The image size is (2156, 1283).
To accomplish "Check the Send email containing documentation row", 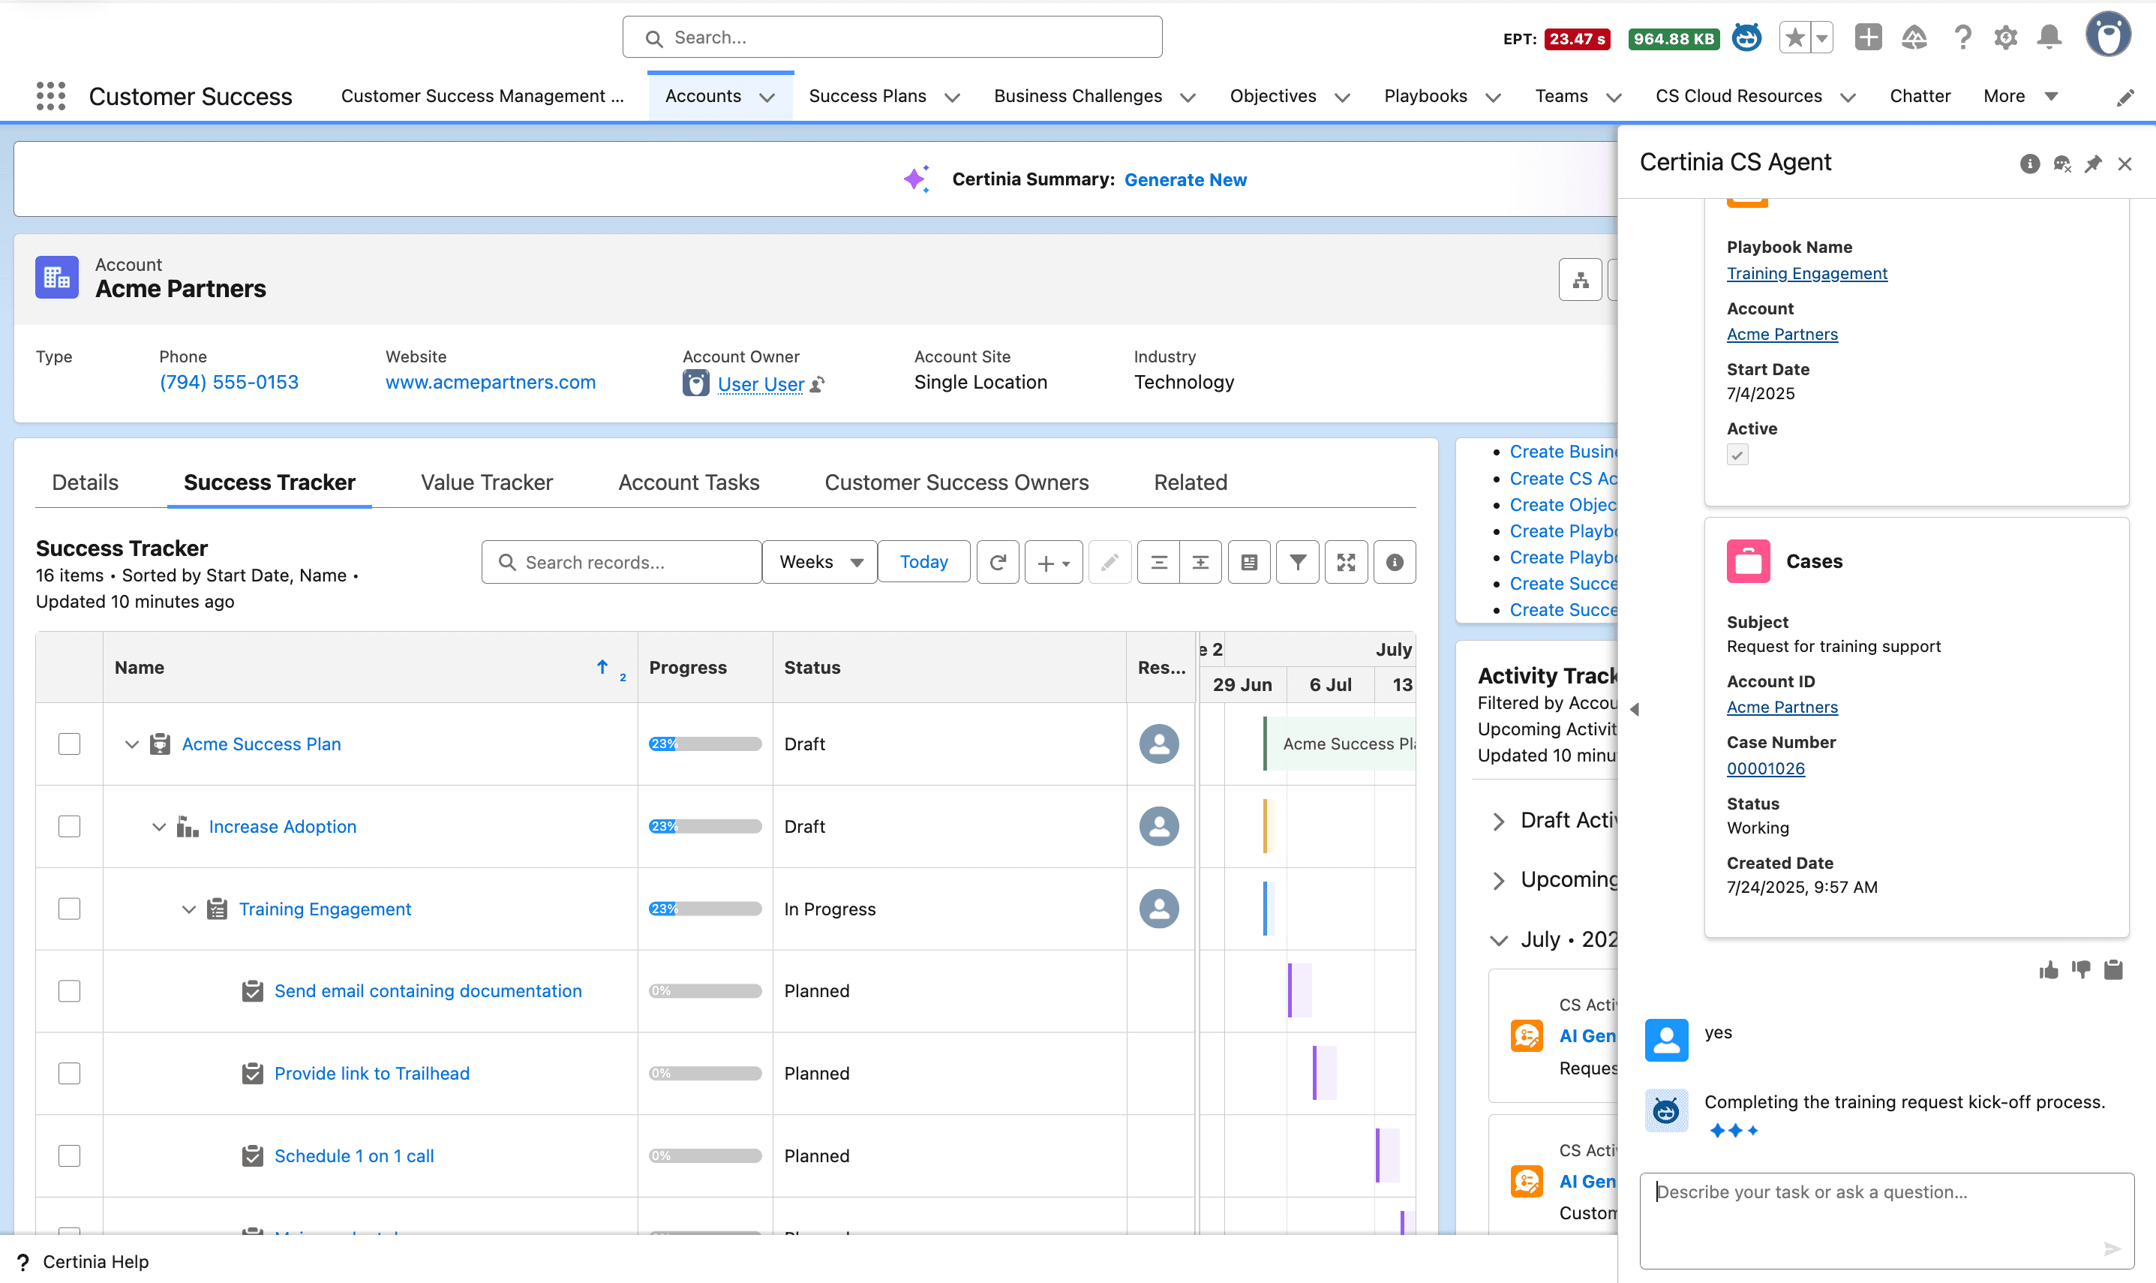I will tap(69, 991).
